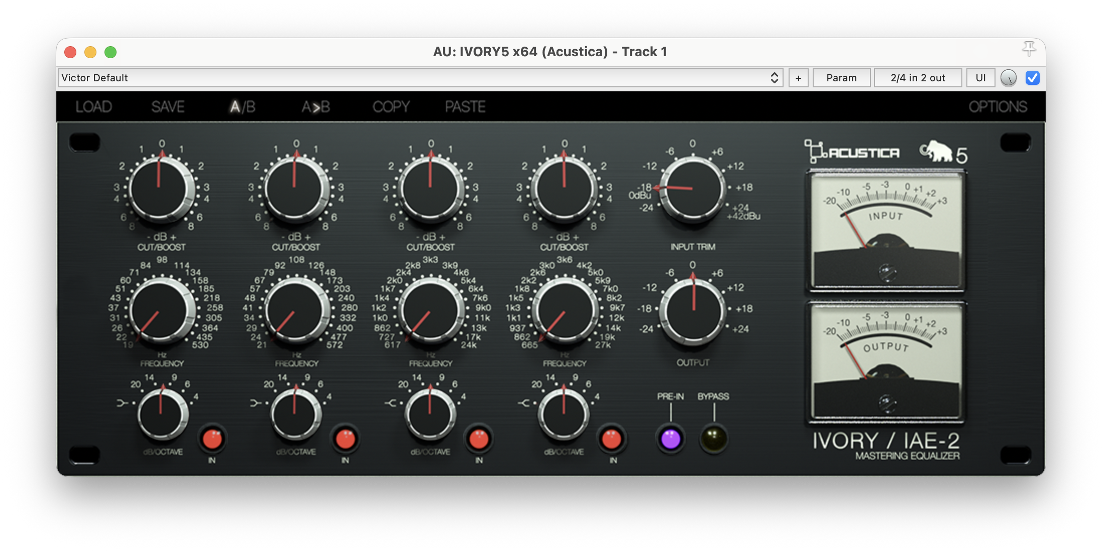Click the third band FREQUENCY knob (617-24k)
Image resolution: width=1102 pixels, height=551 pixels.
point(430,311)
